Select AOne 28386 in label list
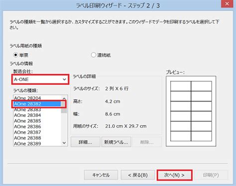 click(37, 127)
